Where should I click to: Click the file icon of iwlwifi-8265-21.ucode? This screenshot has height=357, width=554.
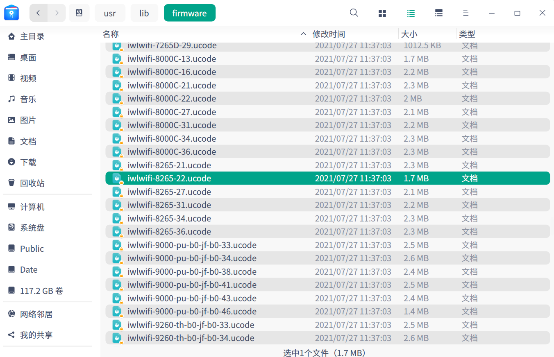118,165
